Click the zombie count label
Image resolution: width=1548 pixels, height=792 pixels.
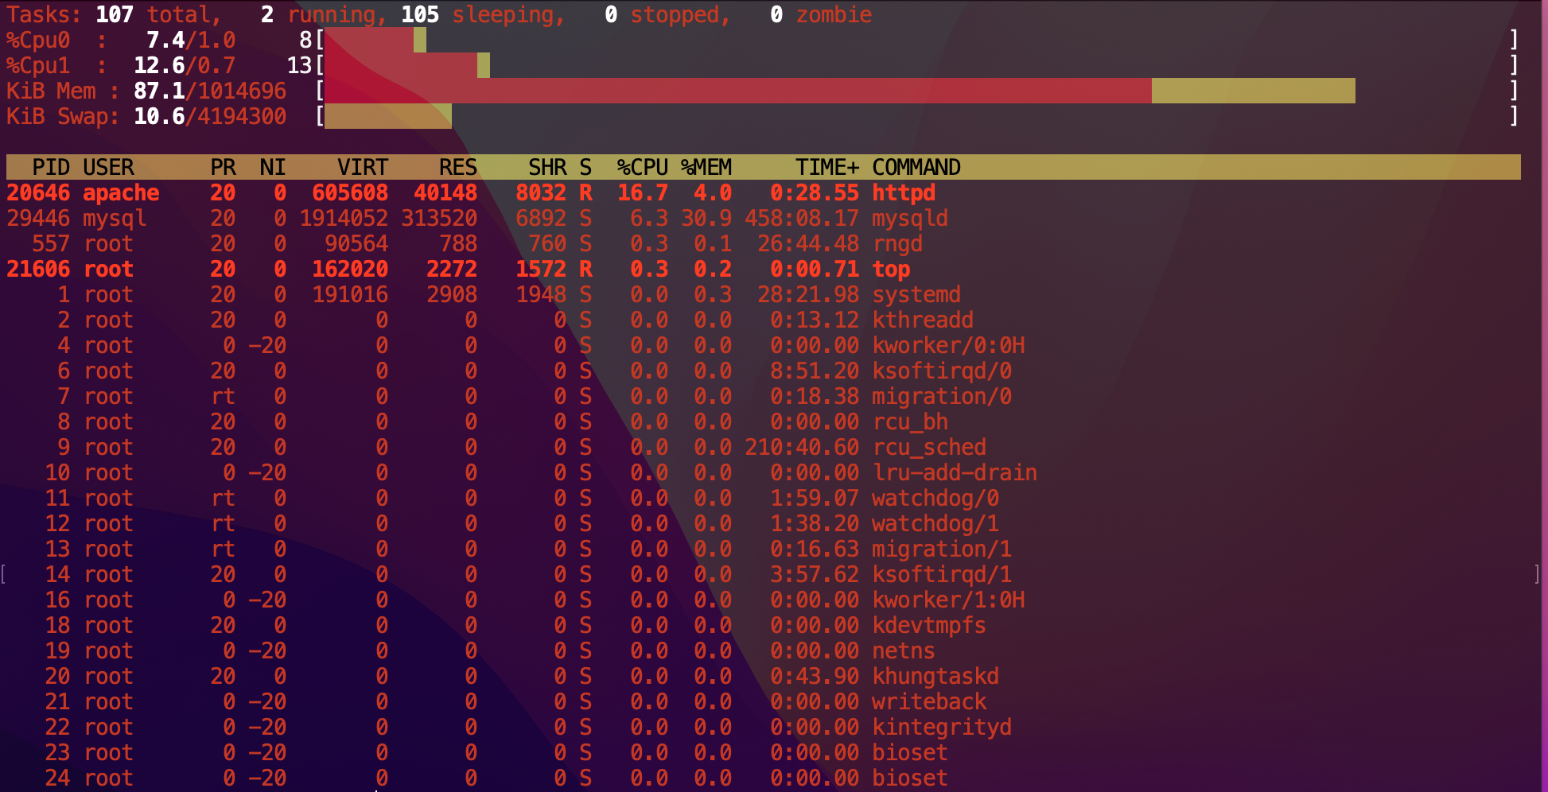click(x=833, y=14)
